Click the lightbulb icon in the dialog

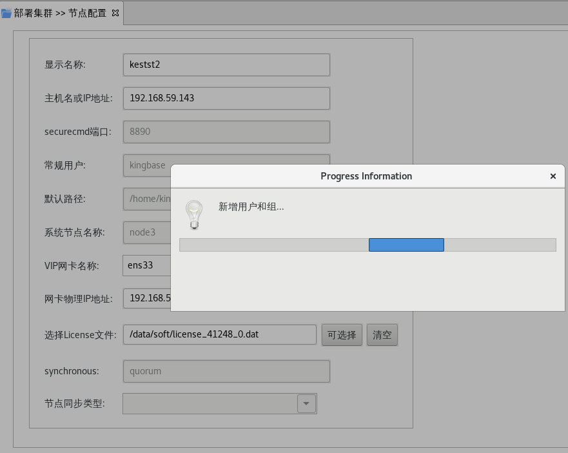tap(194, 214)
